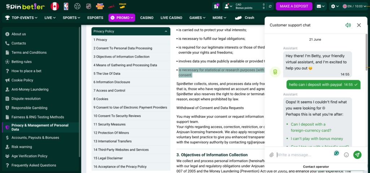Open Cookie Policy page
Viewport: 370px width, 173px height.
coord(22,80)
